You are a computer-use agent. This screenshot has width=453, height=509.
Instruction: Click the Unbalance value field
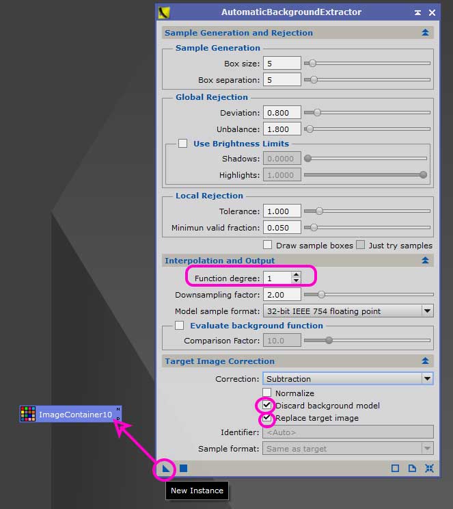coord(282,129)
